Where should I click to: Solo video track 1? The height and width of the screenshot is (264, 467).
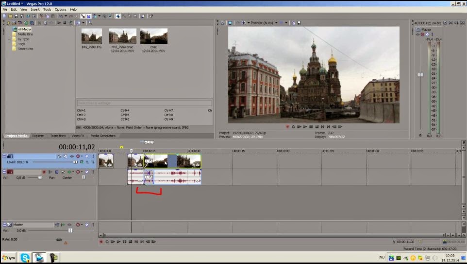point(93,156)
